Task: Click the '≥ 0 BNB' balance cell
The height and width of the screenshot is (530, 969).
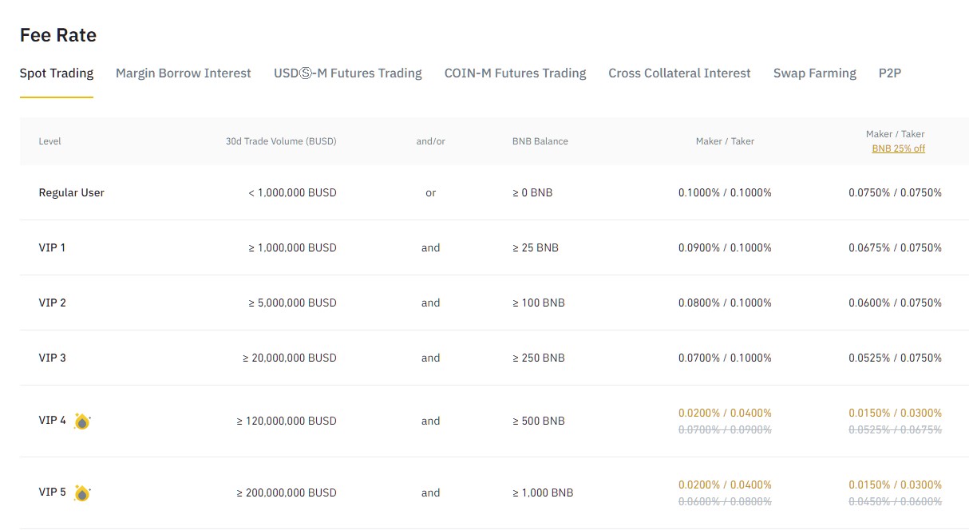Action: [x=532, y=192]
